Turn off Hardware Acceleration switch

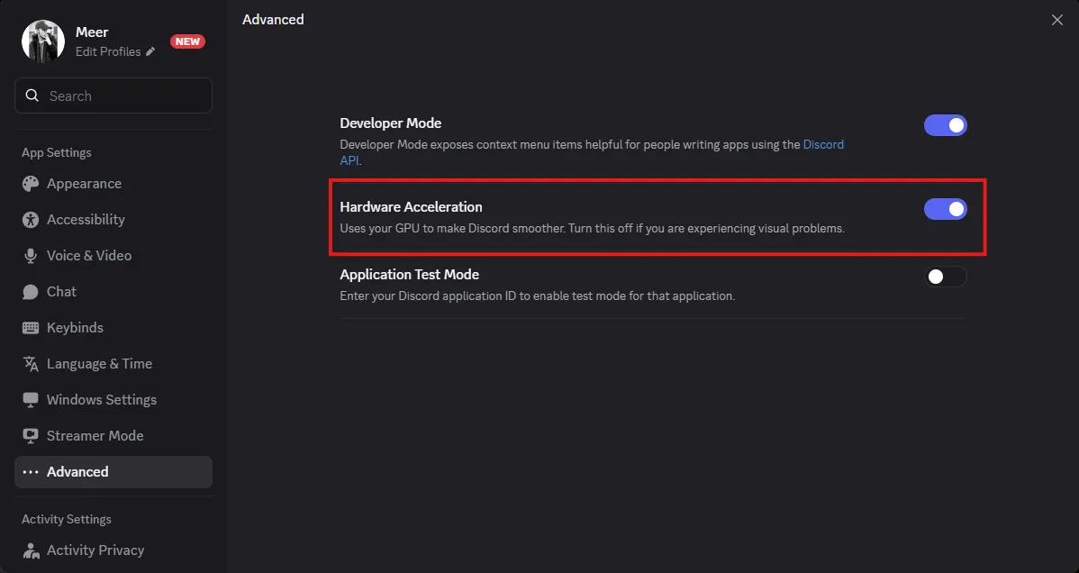[x=945, y=209]
